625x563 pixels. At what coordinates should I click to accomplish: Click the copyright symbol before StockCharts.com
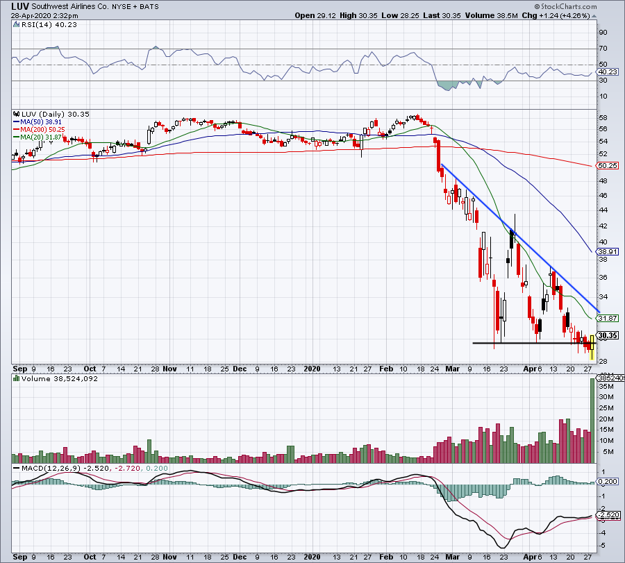(x=537, y=6)
